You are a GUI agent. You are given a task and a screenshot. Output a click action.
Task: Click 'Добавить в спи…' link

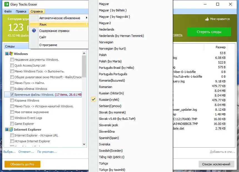(x=222, y=152)
